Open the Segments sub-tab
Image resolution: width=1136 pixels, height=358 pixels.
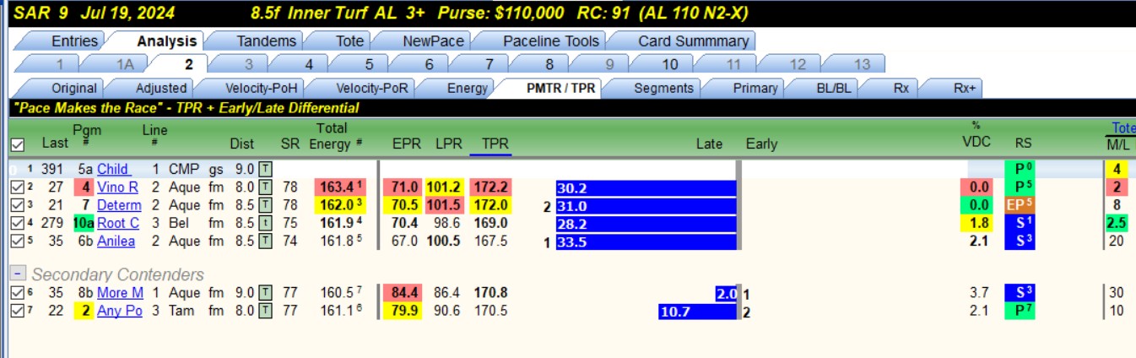(x=663, y=88)
